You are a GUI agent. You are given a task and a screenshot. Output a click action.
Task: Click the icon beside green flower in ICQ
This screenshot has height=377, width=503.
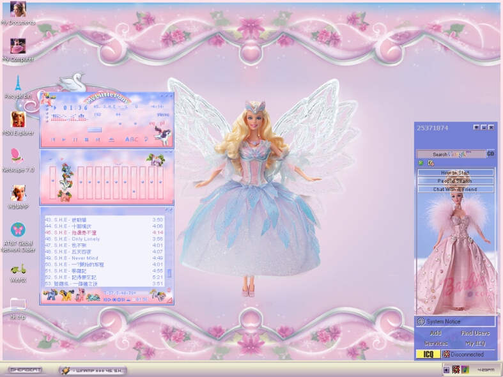431,163
